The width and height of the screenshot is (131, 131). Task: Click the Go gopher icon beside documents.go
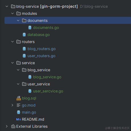[x=30, y=28]
